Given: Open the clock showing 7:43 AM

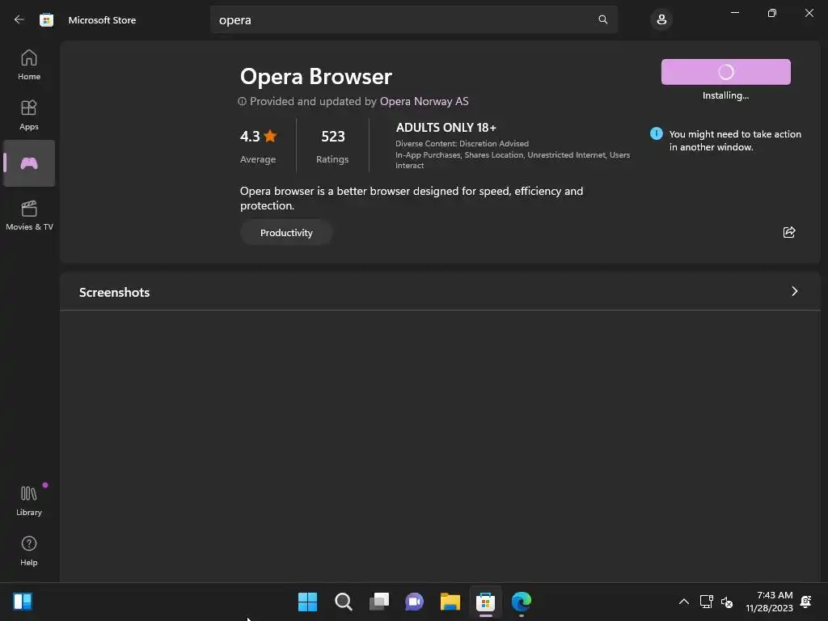Looking at the screenshot, I should (770, 602).
